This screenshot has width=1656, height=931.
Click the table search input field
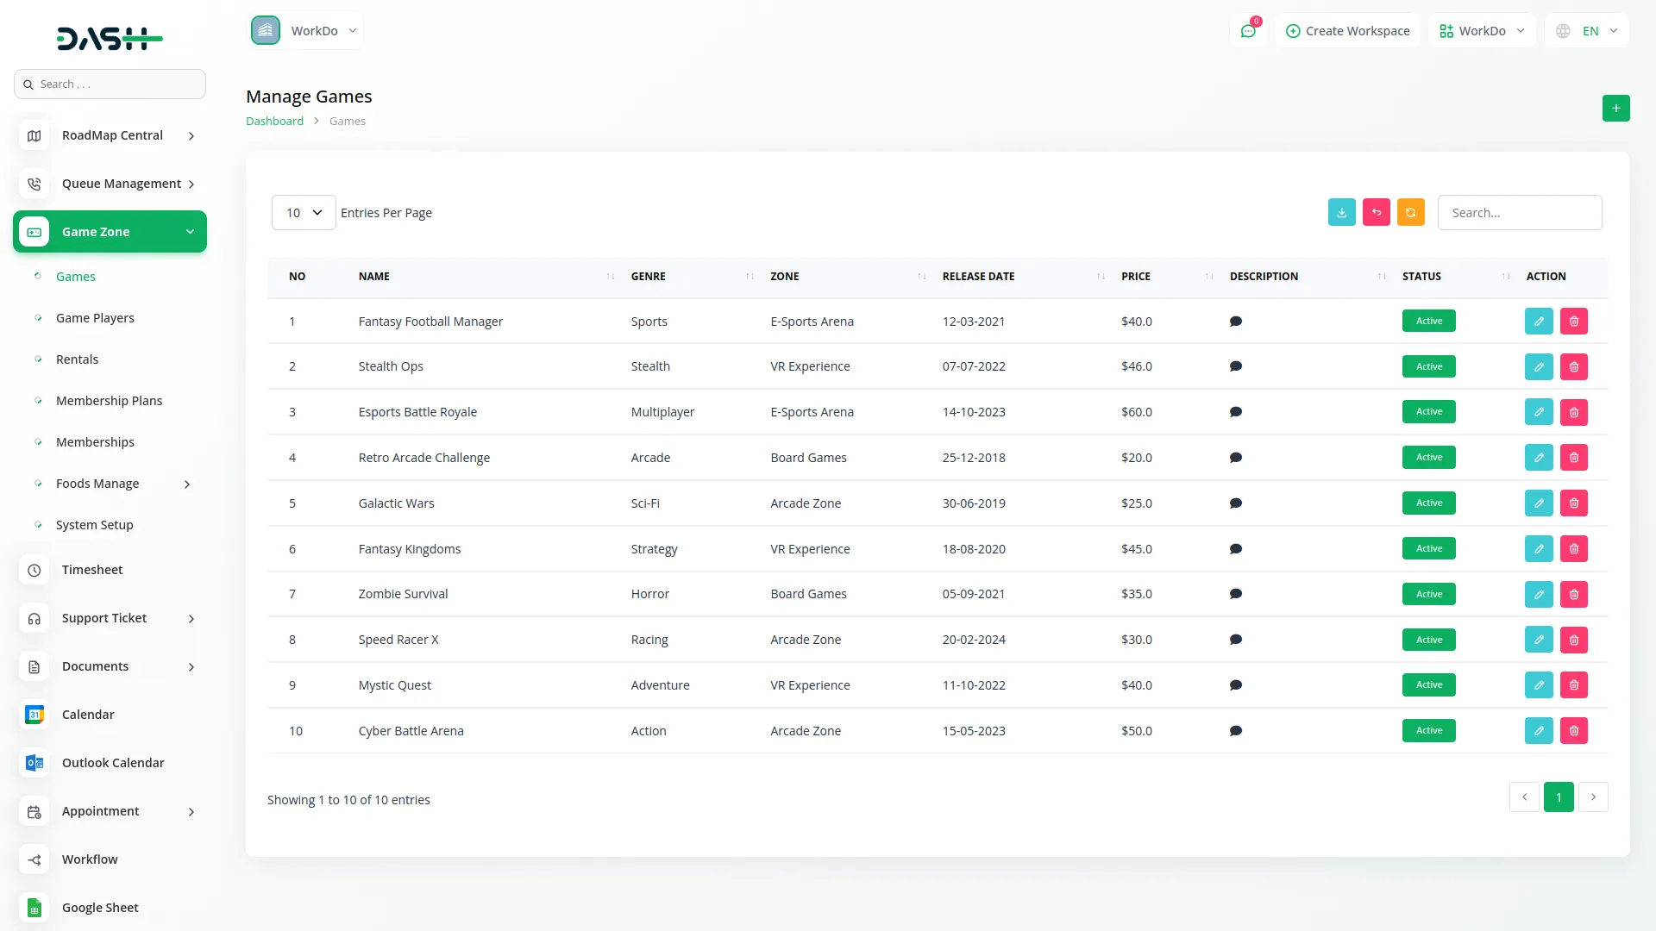point(1519,213)
